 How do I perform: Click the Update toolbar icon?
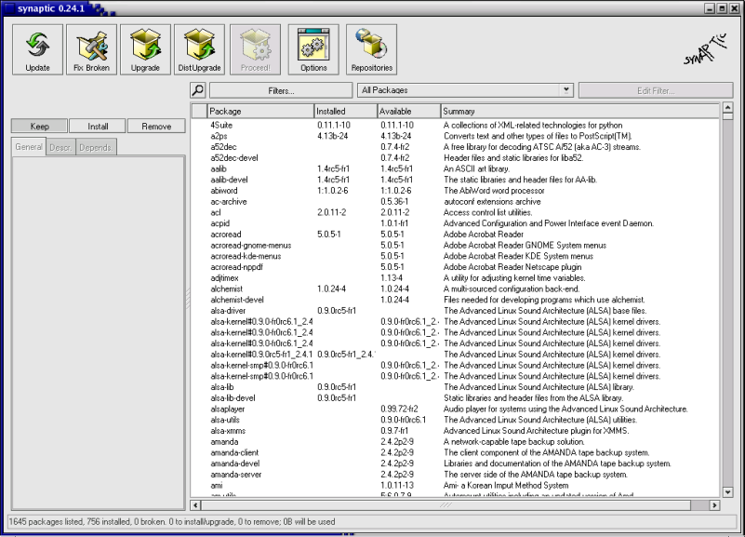pyautogui.click(x=37, y=50)
